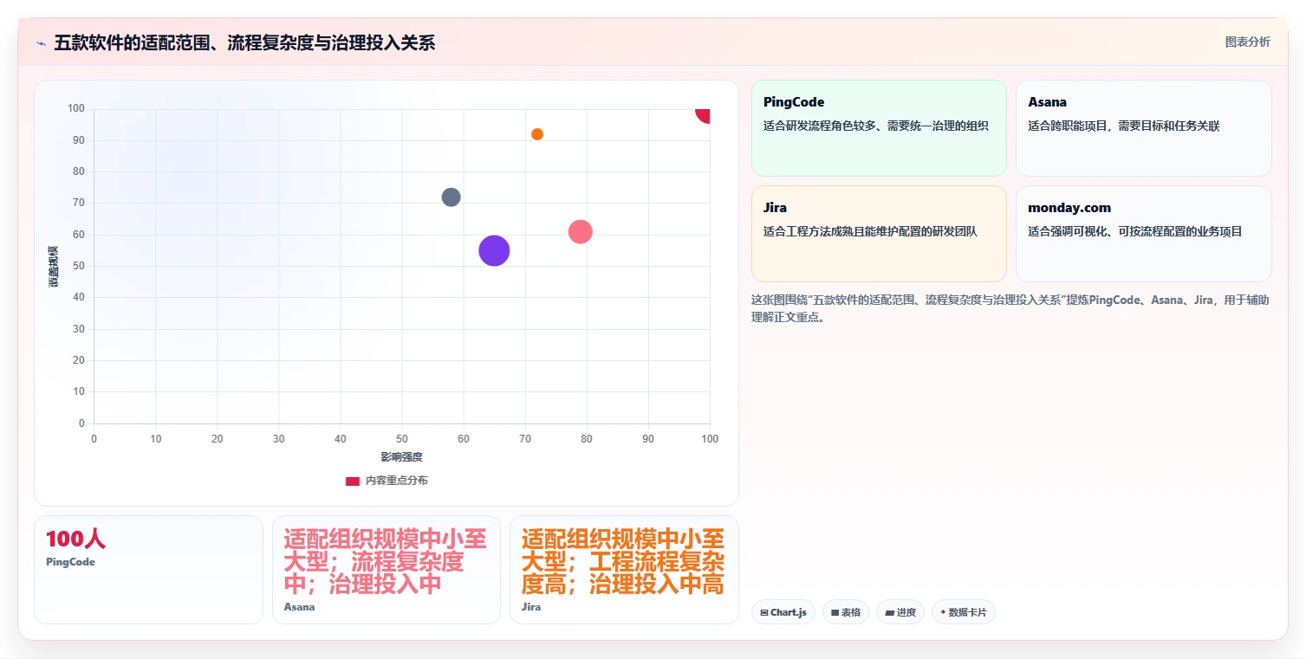The image size is (1306, 659).
Task: Click the summary paragraph starting 这张图围绕
Action: click(x=1010, y=308)
